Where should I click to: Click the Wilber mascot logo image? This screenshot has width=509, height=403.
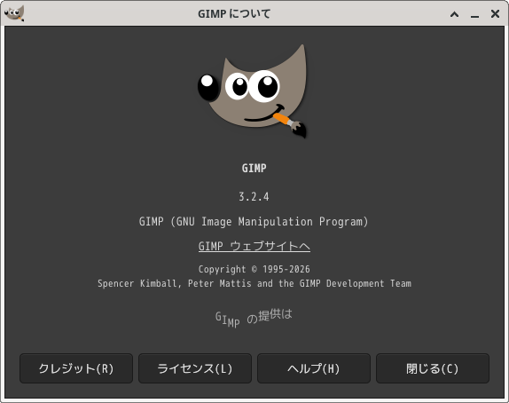pos(253,91)
